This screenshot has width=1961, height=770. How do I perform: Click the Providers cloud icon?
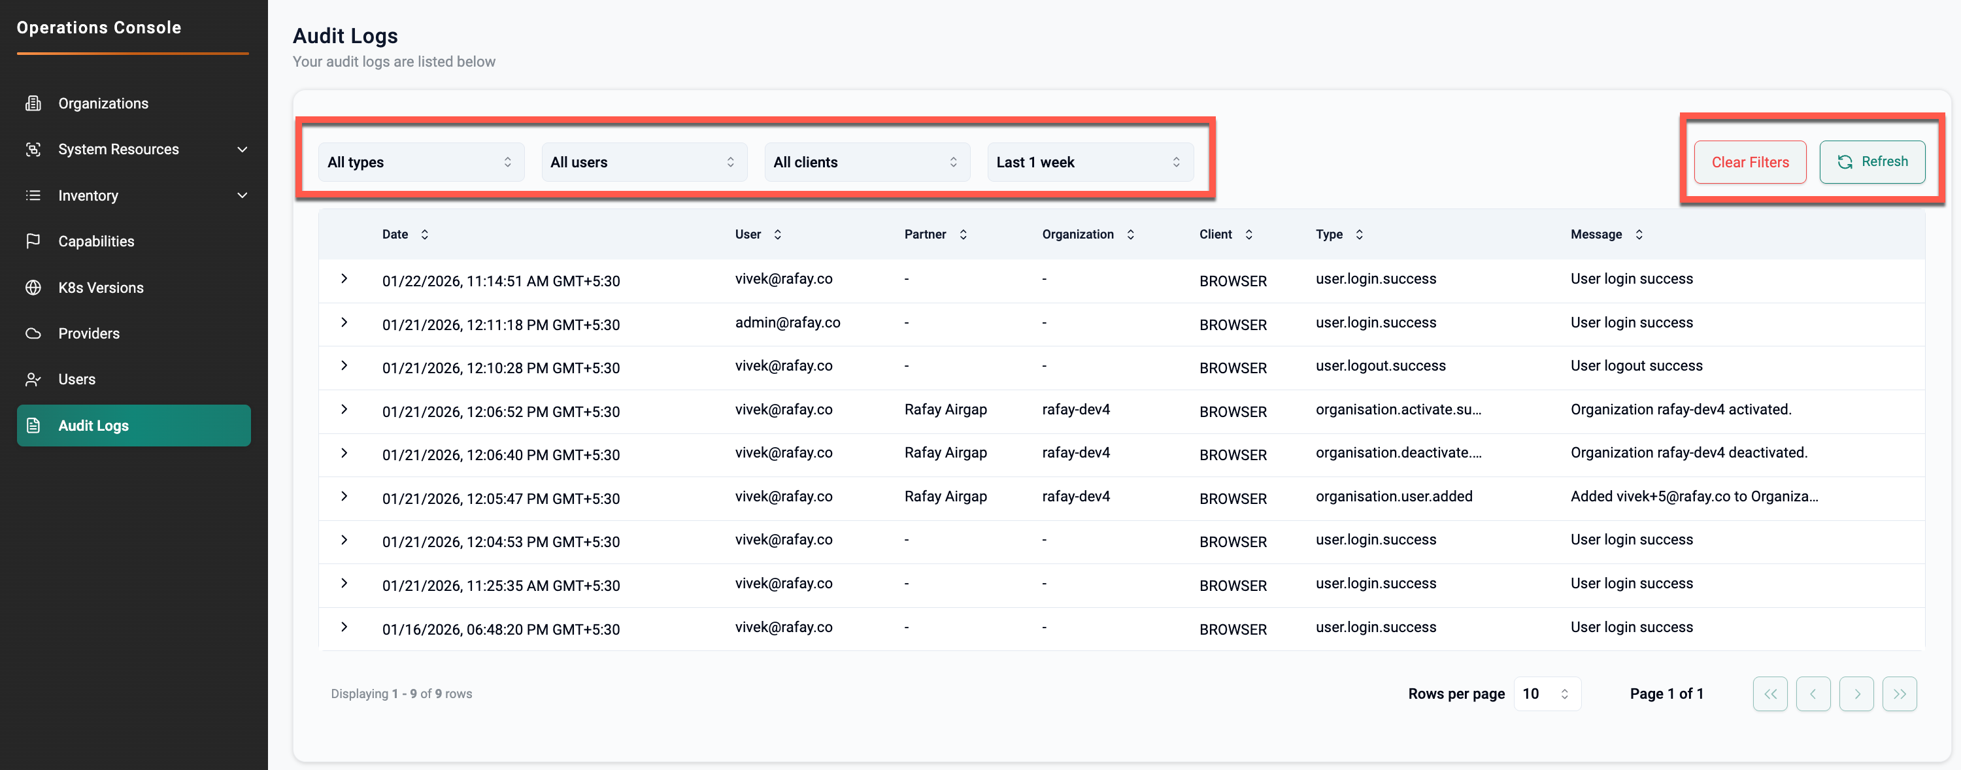pos(33,333)
